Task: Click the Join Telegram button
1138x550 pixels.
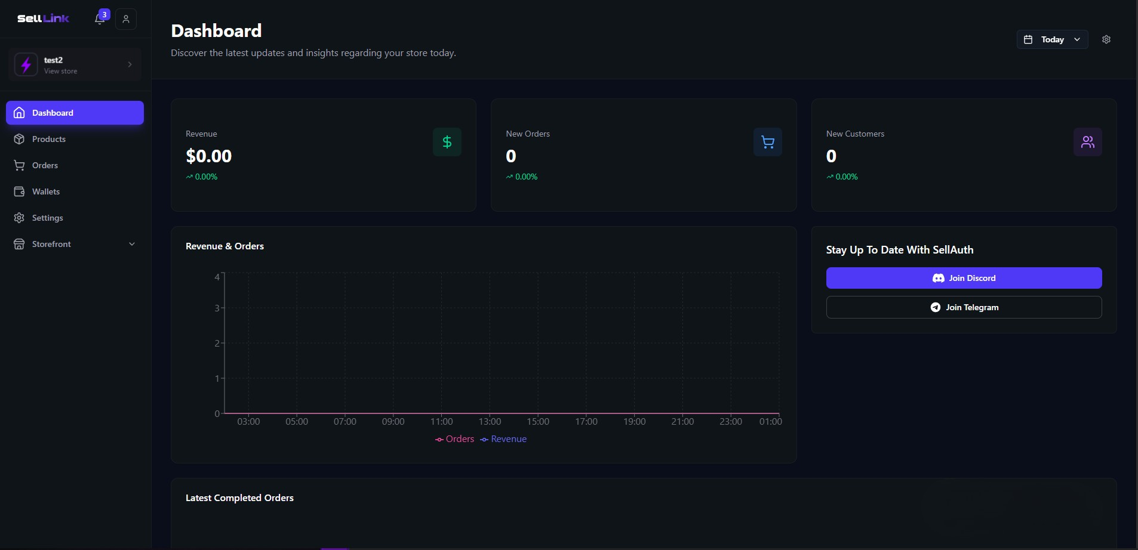Action: coord(964,307)
